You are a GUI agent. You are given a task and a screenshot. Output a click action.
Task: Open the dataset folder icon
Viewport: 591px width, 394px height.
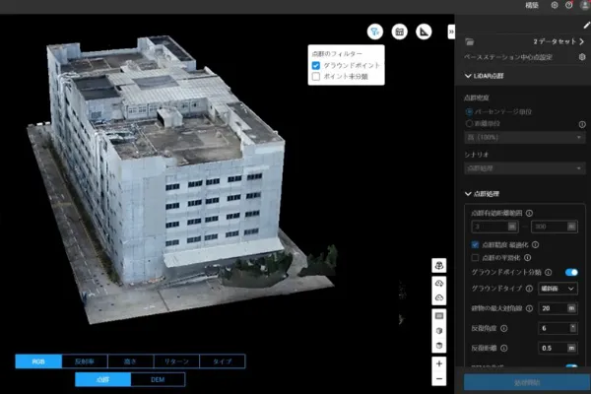tap(470, 42)
